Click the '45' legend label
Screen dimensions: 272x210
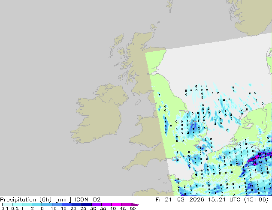[123, 208]
